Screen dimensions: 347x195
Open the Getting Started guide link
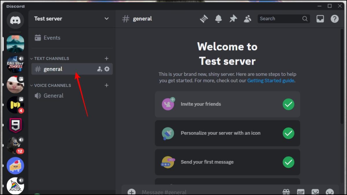(270, 80)
